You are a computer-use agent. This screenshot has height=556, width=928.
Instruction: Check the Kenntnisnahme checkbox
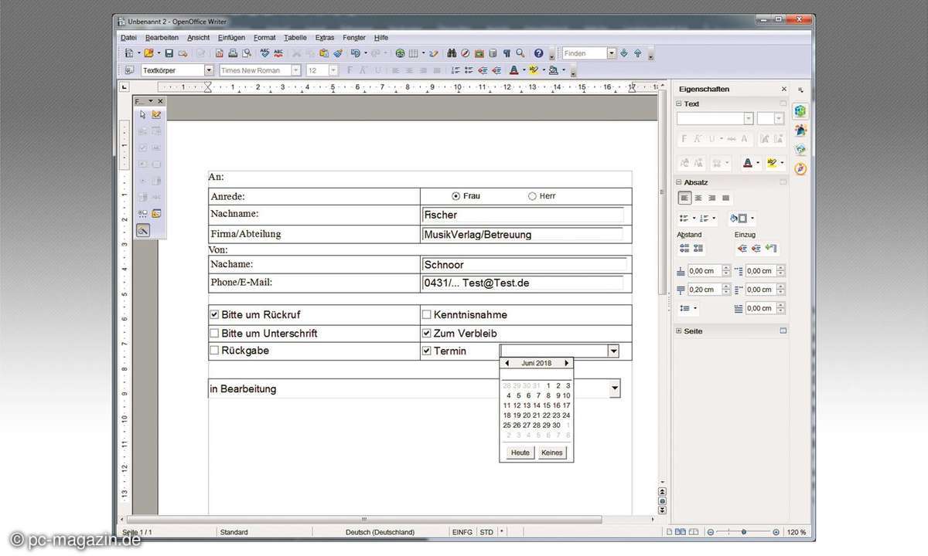[x=426, y=315]
